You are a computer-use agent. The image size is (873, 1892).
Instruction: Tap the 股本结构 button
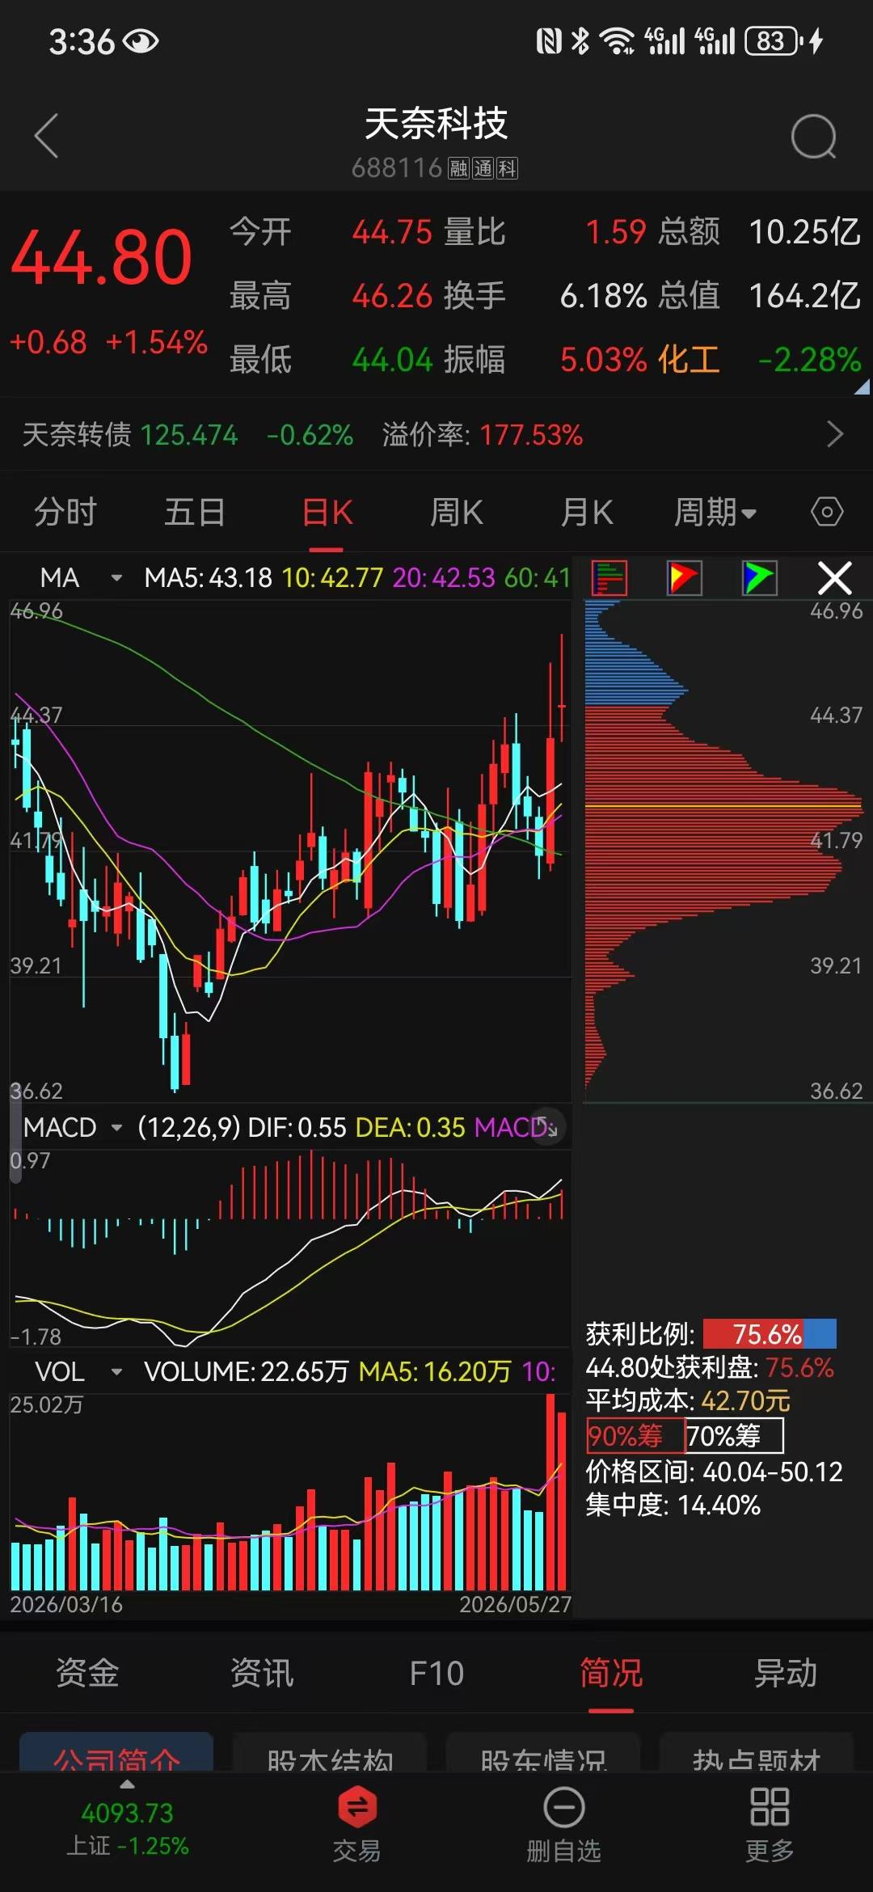click(330, 1753)
